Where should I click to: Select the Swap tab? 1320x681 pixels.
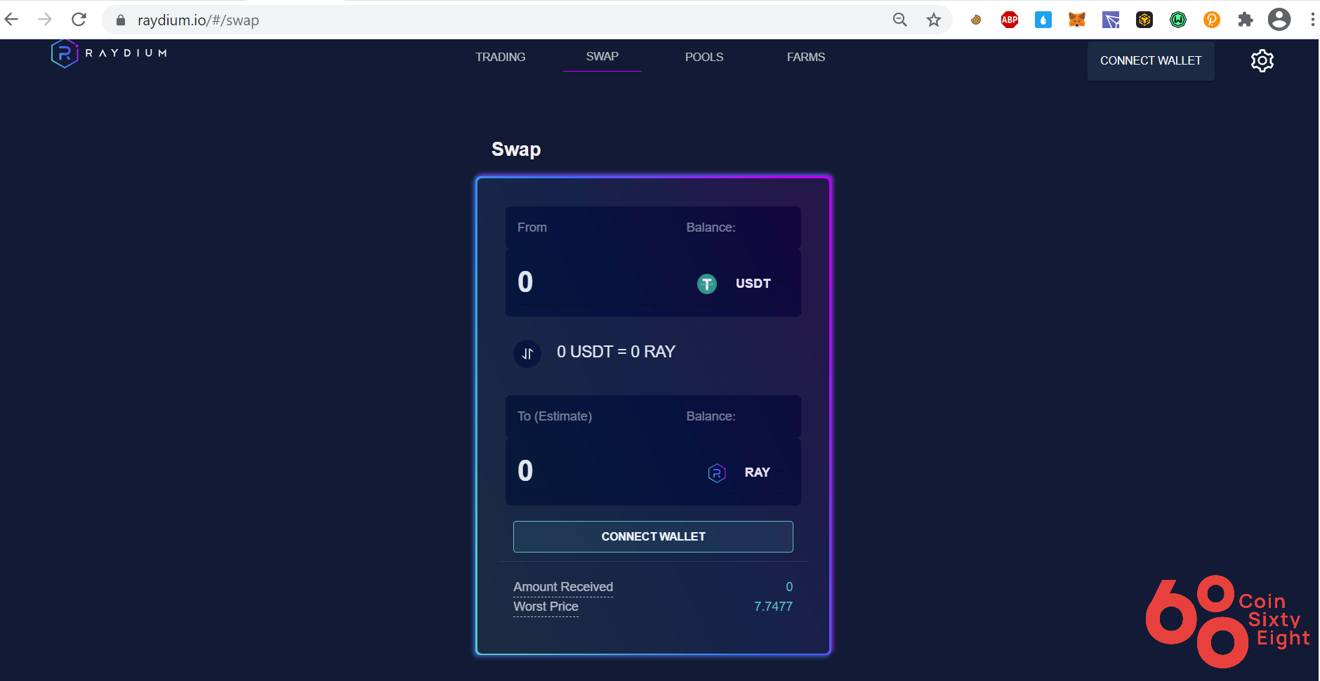(x=602, y=56)
